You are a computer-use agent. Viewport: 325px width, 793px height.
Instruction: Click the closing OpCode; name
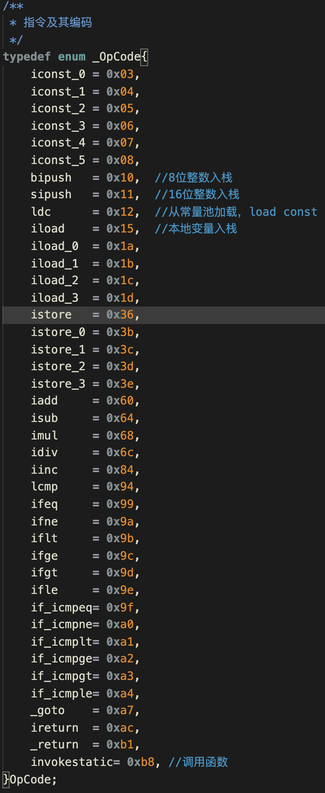coord(33,779)
